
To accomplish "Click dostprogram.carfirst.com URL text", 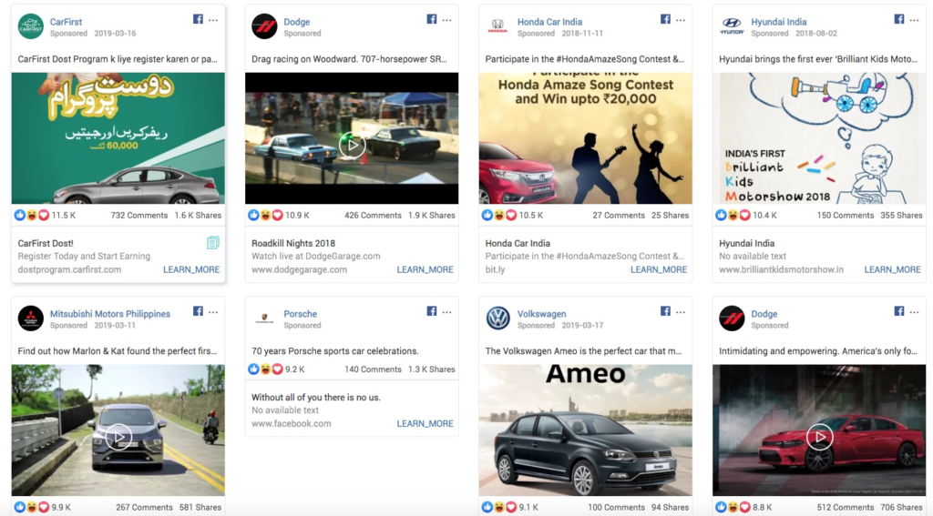I will (x=69, y=269).
